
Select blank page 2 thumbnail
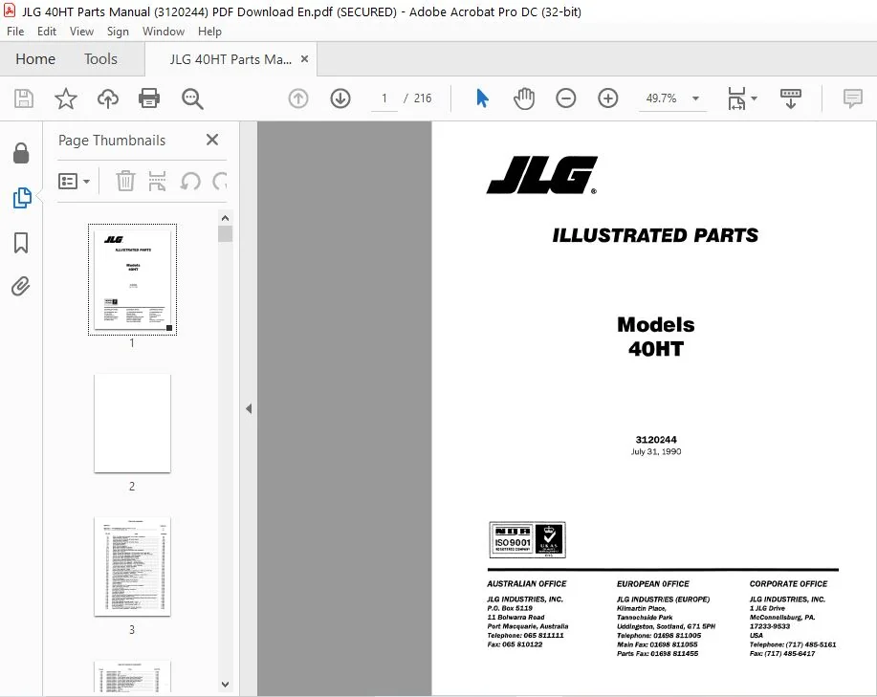[x=132, y=424]
